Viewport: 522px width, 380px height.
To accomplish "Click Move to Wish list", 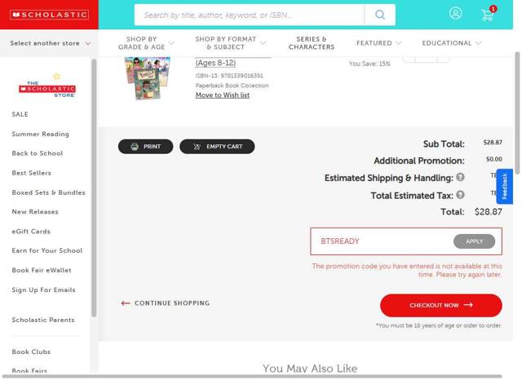I will [x=223, y=95].
